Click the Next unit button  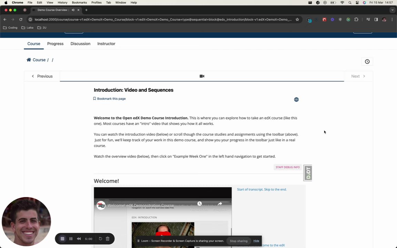[358, 76]
